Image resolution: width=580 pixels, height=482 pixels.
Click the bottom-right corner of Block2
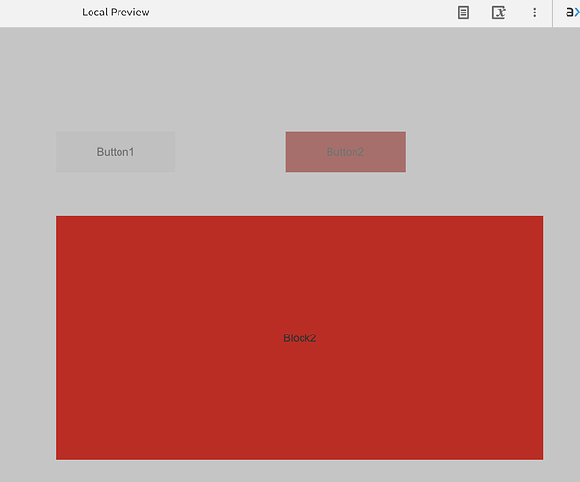[x=540, y=457]
